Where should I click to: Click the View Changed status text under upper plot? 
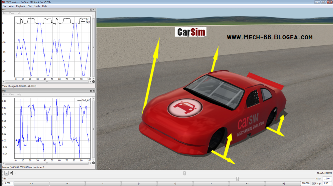tap(19, 86)
